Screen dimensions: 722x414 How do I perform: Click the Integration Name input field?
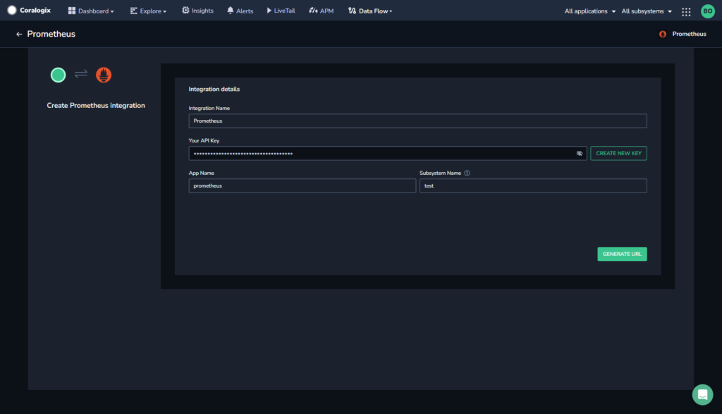click(x=417, y=121)
